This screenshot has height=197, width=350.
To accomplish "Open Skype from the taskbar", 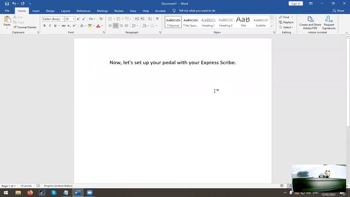I will pyautogui.click(x=54, y=193).
